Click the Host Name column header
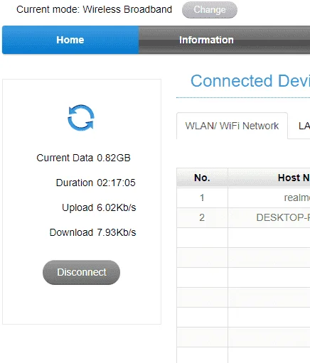The height and width of the screenshot is (363, 310). (269, 178)
